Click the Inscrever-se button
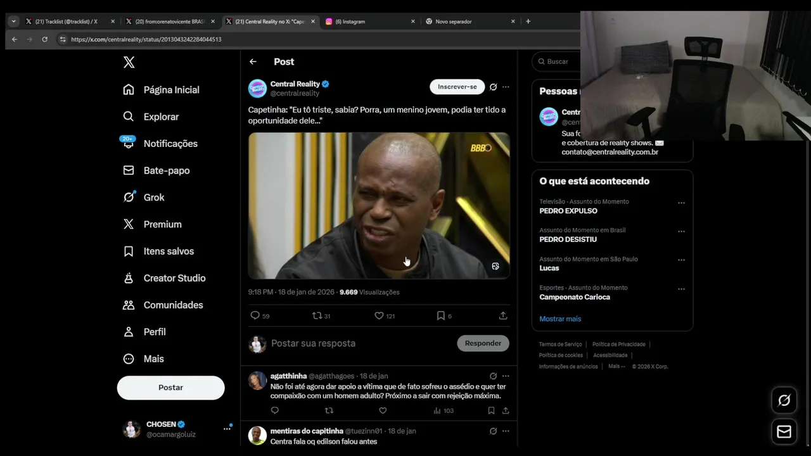 pos(457,87)
